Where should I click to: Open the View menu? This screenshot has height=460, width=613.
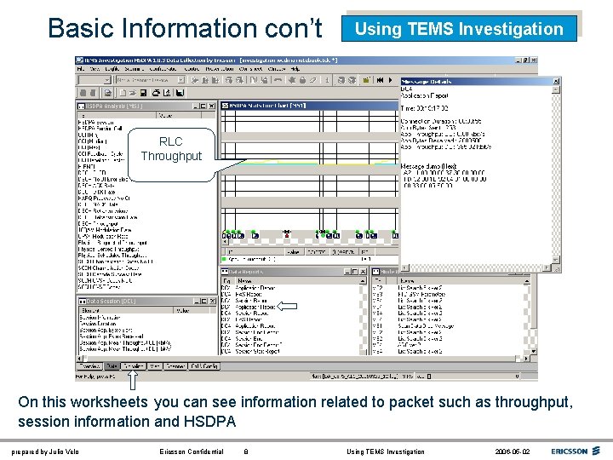click(95, 69)
